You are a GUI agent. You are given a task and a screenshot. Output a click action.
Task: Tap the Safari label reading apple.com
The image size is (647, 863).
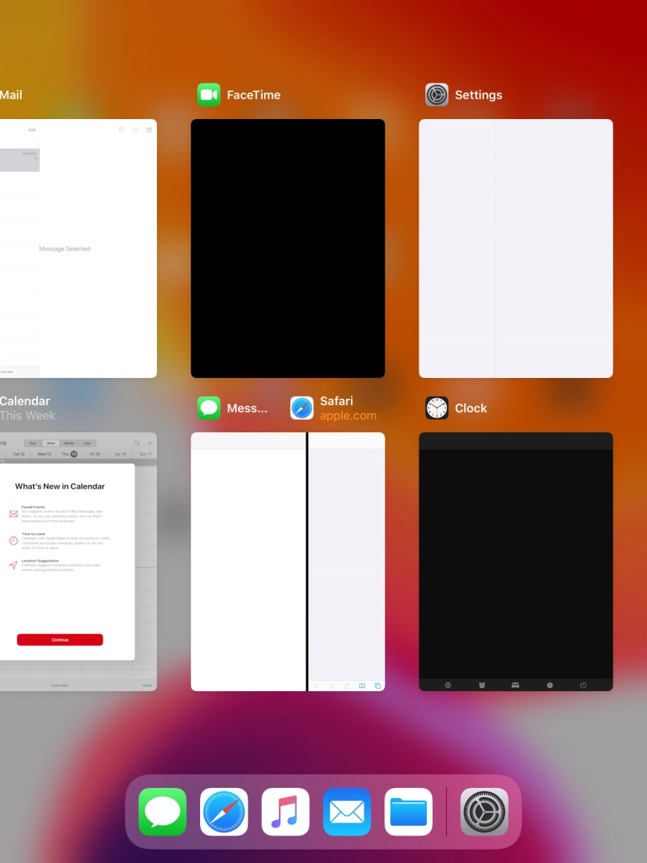tap(348, 416)
